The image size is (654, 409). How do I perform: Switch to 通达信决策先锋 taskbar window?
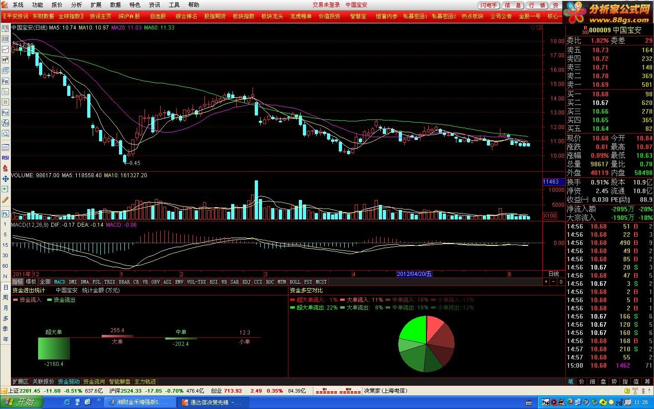pos(213,402)
